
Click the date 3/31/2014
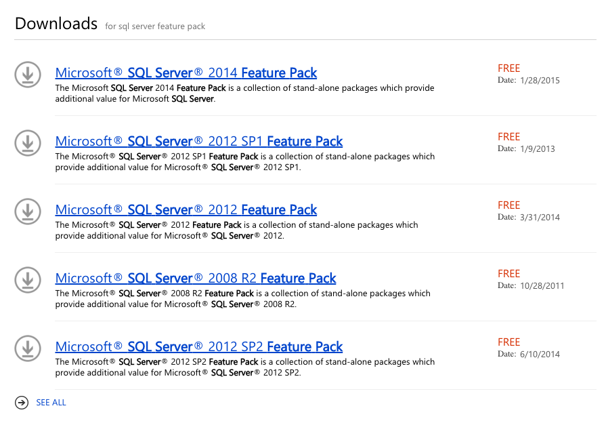click(540, 218)
